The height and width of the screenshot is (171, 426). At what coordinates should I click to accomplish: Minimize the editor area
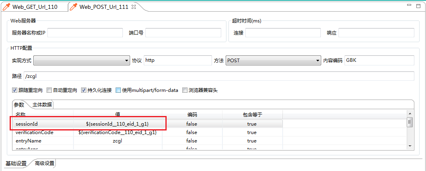(410, 6)
